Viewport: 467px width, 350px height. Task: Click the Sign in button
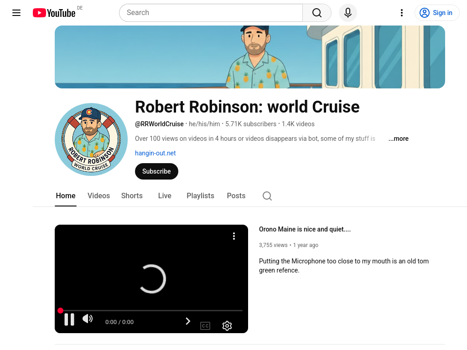click(437, 13)
